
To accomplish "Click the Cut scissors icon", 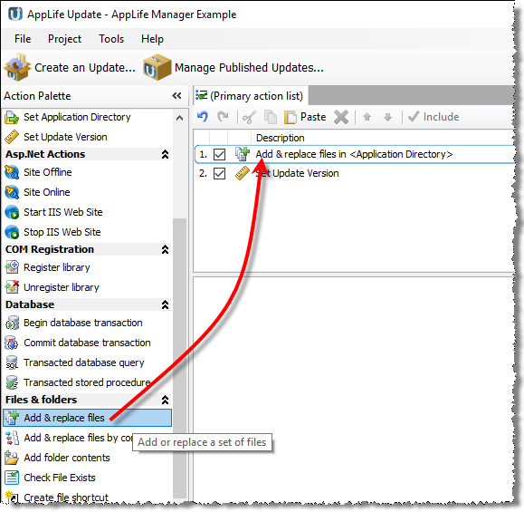I will (x=249, y=117).
